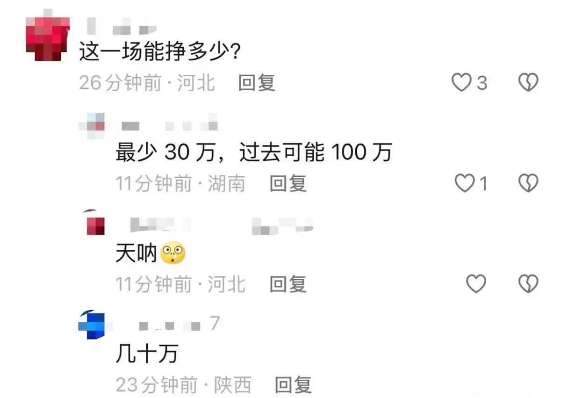
Task: Dislike the comment 这一场能挣多少
Action: pos(529,83)
